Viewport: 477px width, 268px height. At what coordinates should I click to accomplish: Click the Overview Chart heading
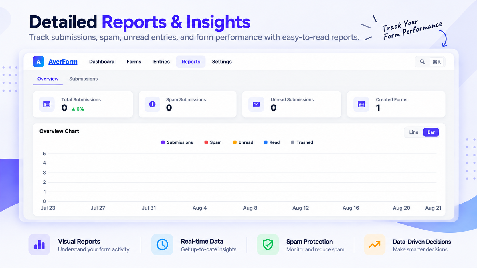coord(59,131)
